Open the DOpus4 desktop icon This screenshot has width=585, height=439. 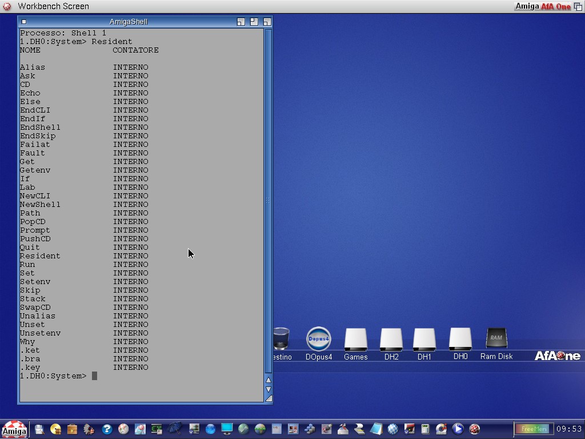click(x=318, y=340)
